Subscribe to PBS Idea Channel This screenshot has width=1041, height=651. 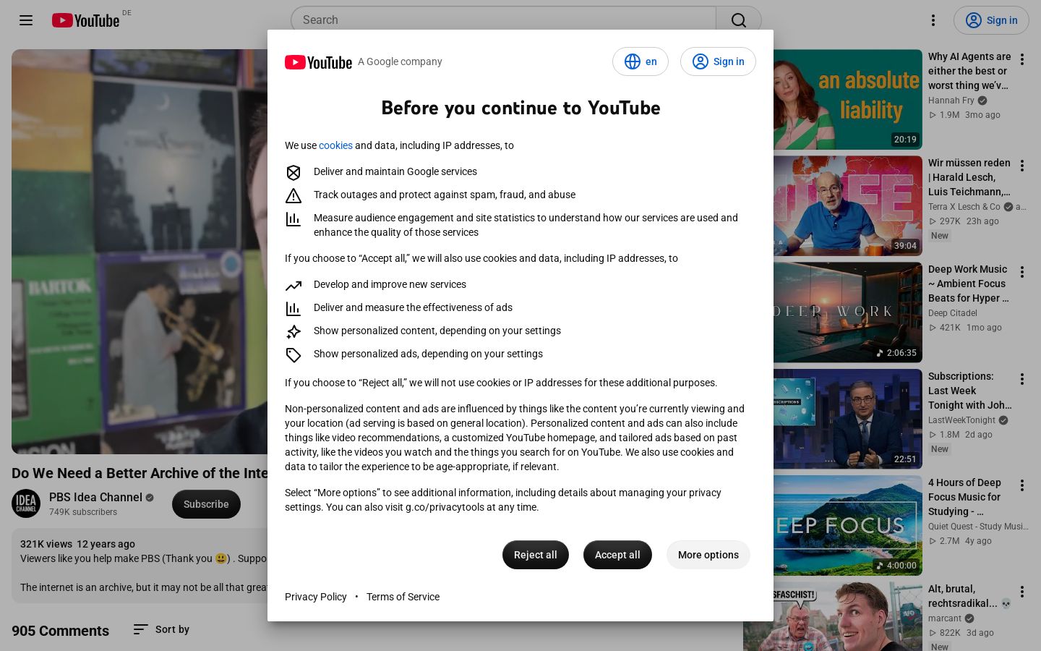(206, 504)
